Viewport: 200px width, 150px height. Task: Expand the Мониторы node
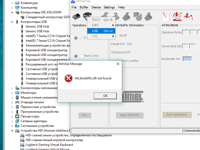pos(12,93)
